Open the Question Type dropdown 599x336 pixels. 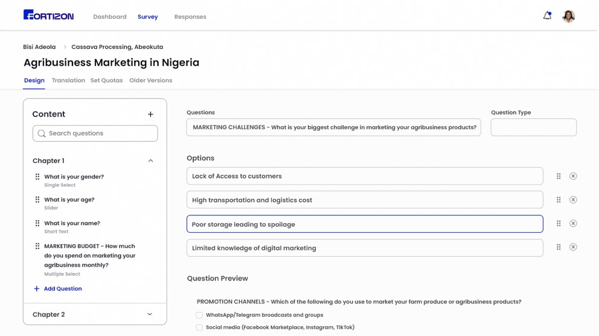tap(533, 127)
